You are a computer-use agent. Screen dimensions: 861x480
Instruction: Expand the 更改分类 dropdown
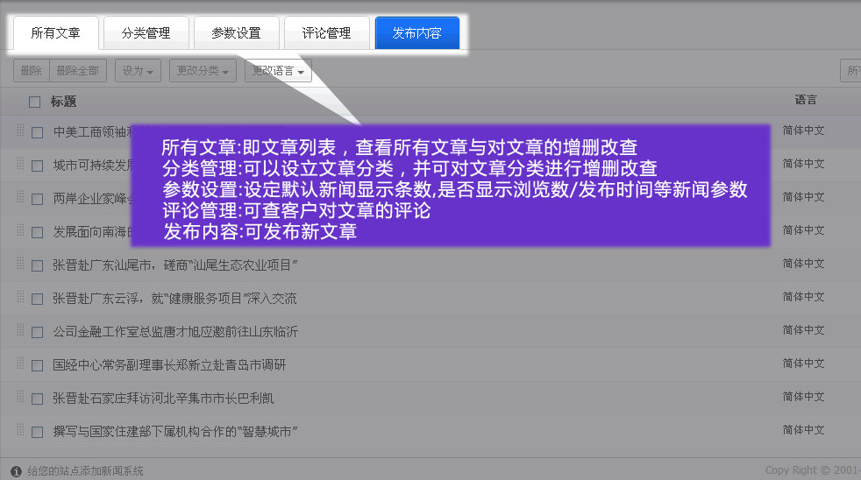pos(203,71)
